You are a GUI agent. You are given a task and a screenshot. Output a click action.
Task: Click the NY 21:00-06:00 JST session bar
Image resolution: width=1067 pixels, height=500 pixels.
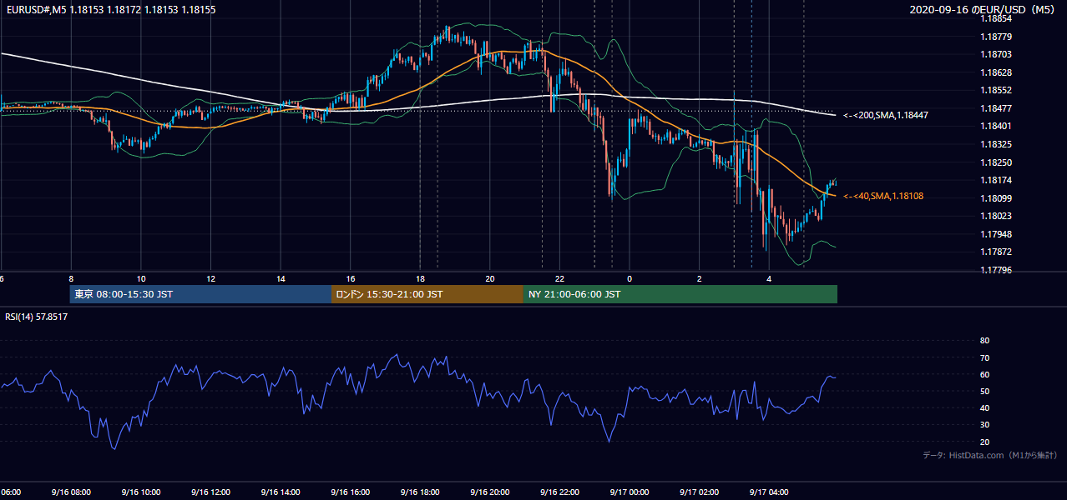(x=680, y=294)
